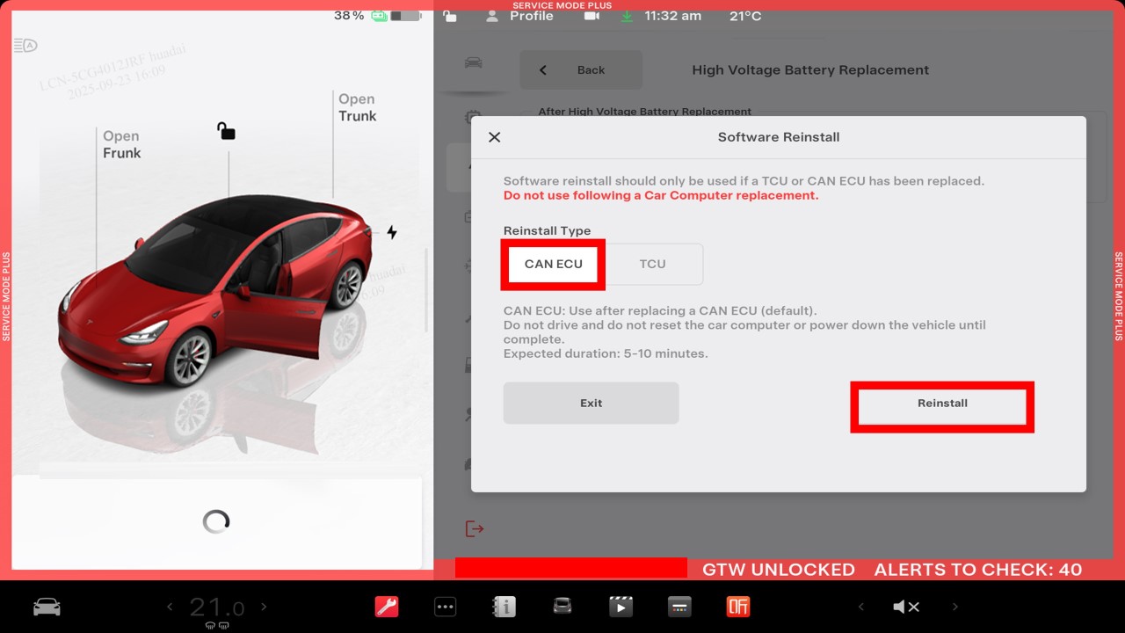
Task: Open the Theater clapperboard app
Action: 621,607
